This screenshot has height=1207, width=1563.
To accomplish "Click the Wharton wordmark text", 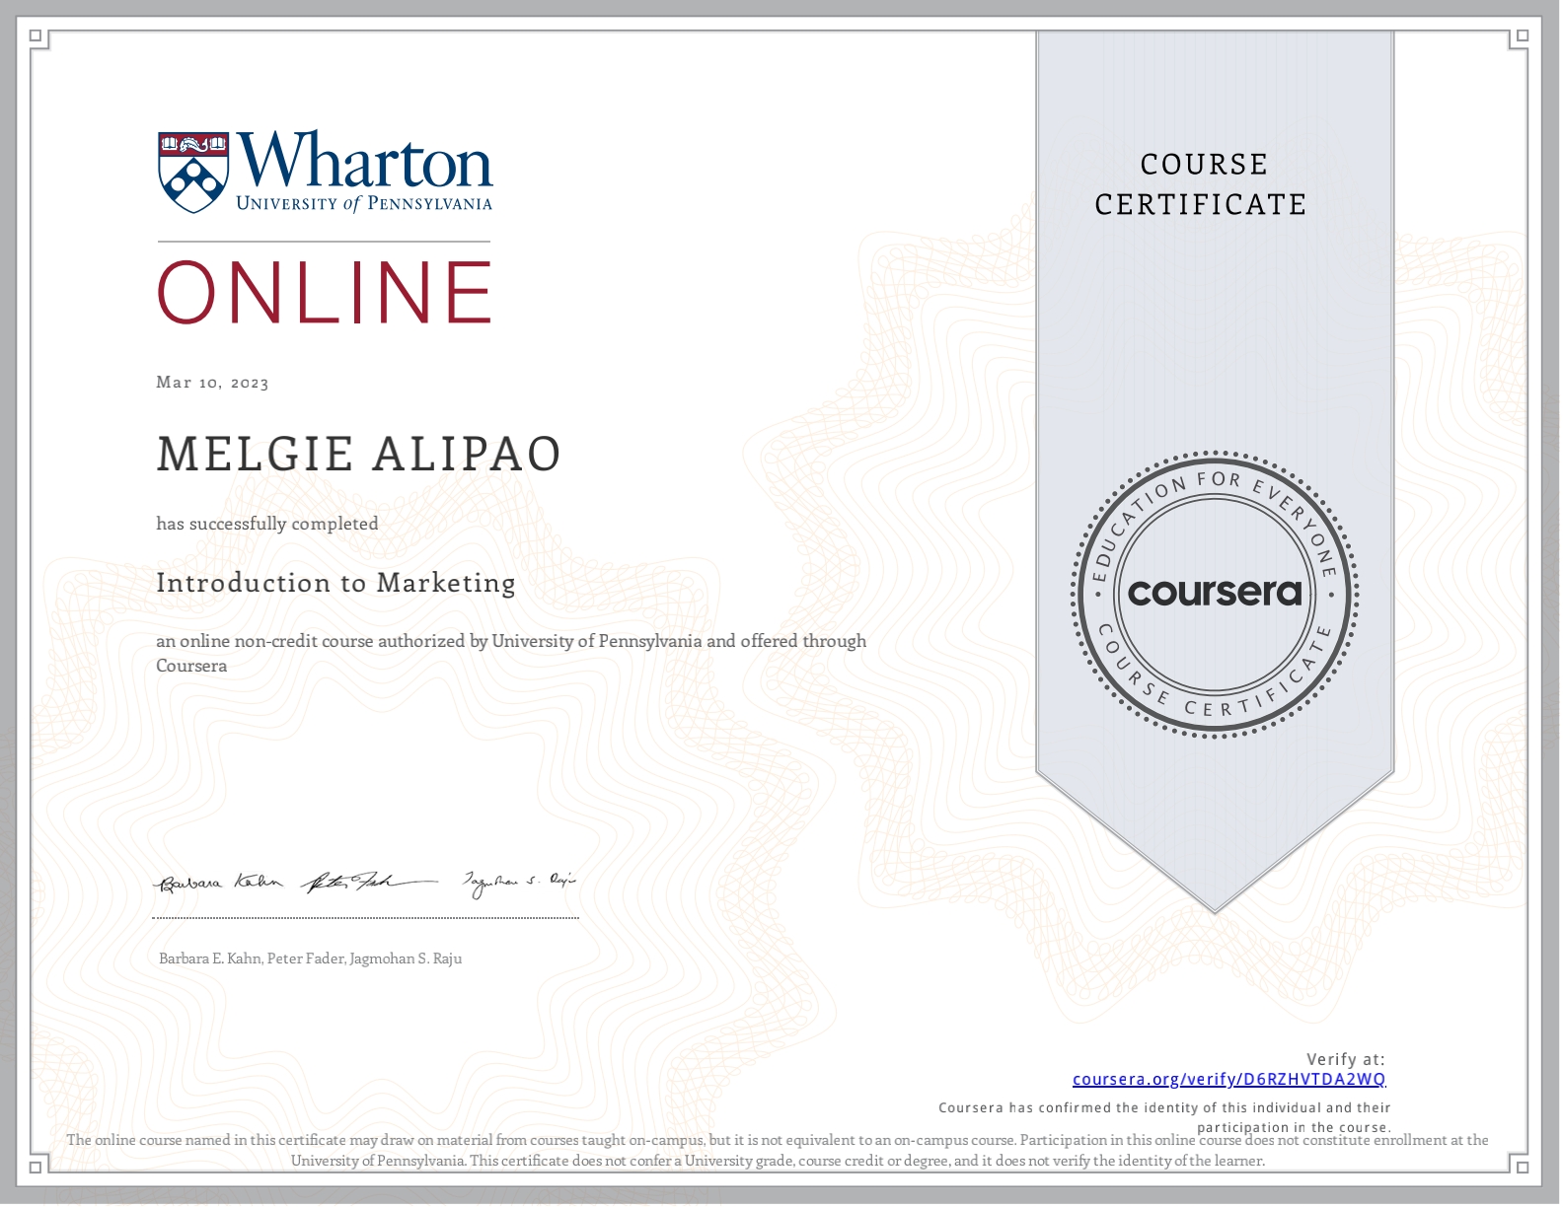I will point(364,158).
